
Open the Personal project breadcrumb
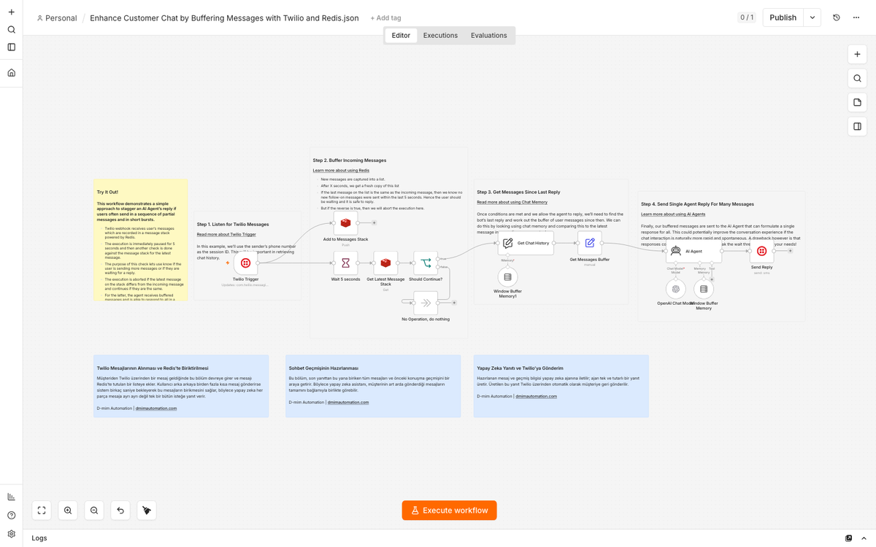click(x=56, y=18)
